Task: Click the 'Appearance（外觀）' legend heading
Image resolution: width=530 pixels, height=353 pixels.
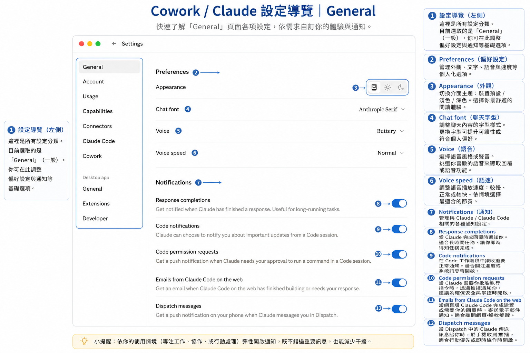Action: pyautogui.click(x=467, y=86)
